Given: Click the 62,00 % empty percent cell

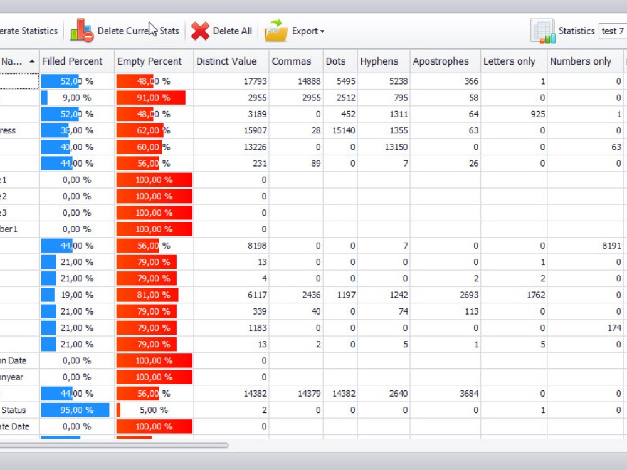Looking at the screenshot, I should [x=154, y=130].
